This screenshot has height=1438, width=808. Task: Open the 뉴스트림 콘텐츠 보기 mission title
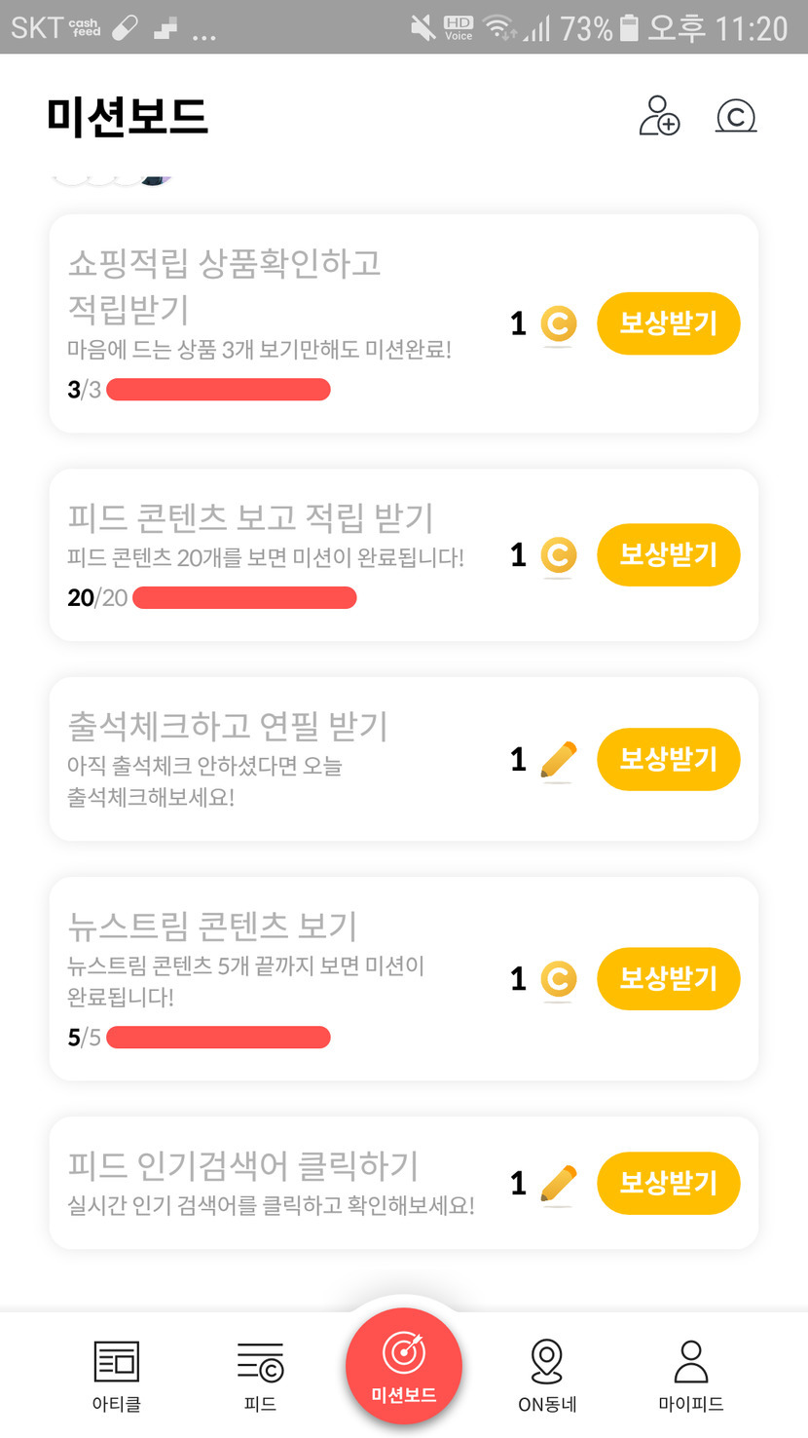pyautogui.click(x=212, y=925)
